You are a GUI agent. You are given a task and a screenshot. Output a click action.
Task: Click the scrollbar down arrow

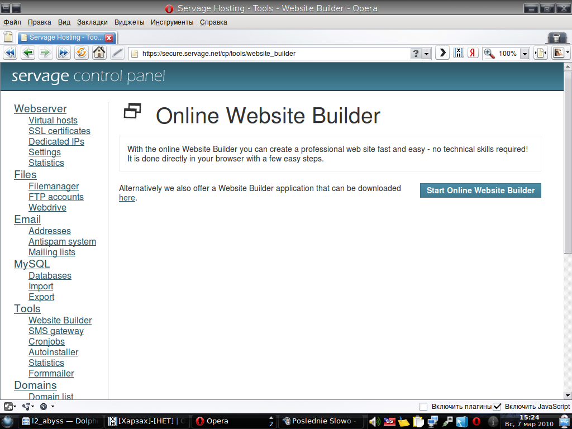coord(568,395)
